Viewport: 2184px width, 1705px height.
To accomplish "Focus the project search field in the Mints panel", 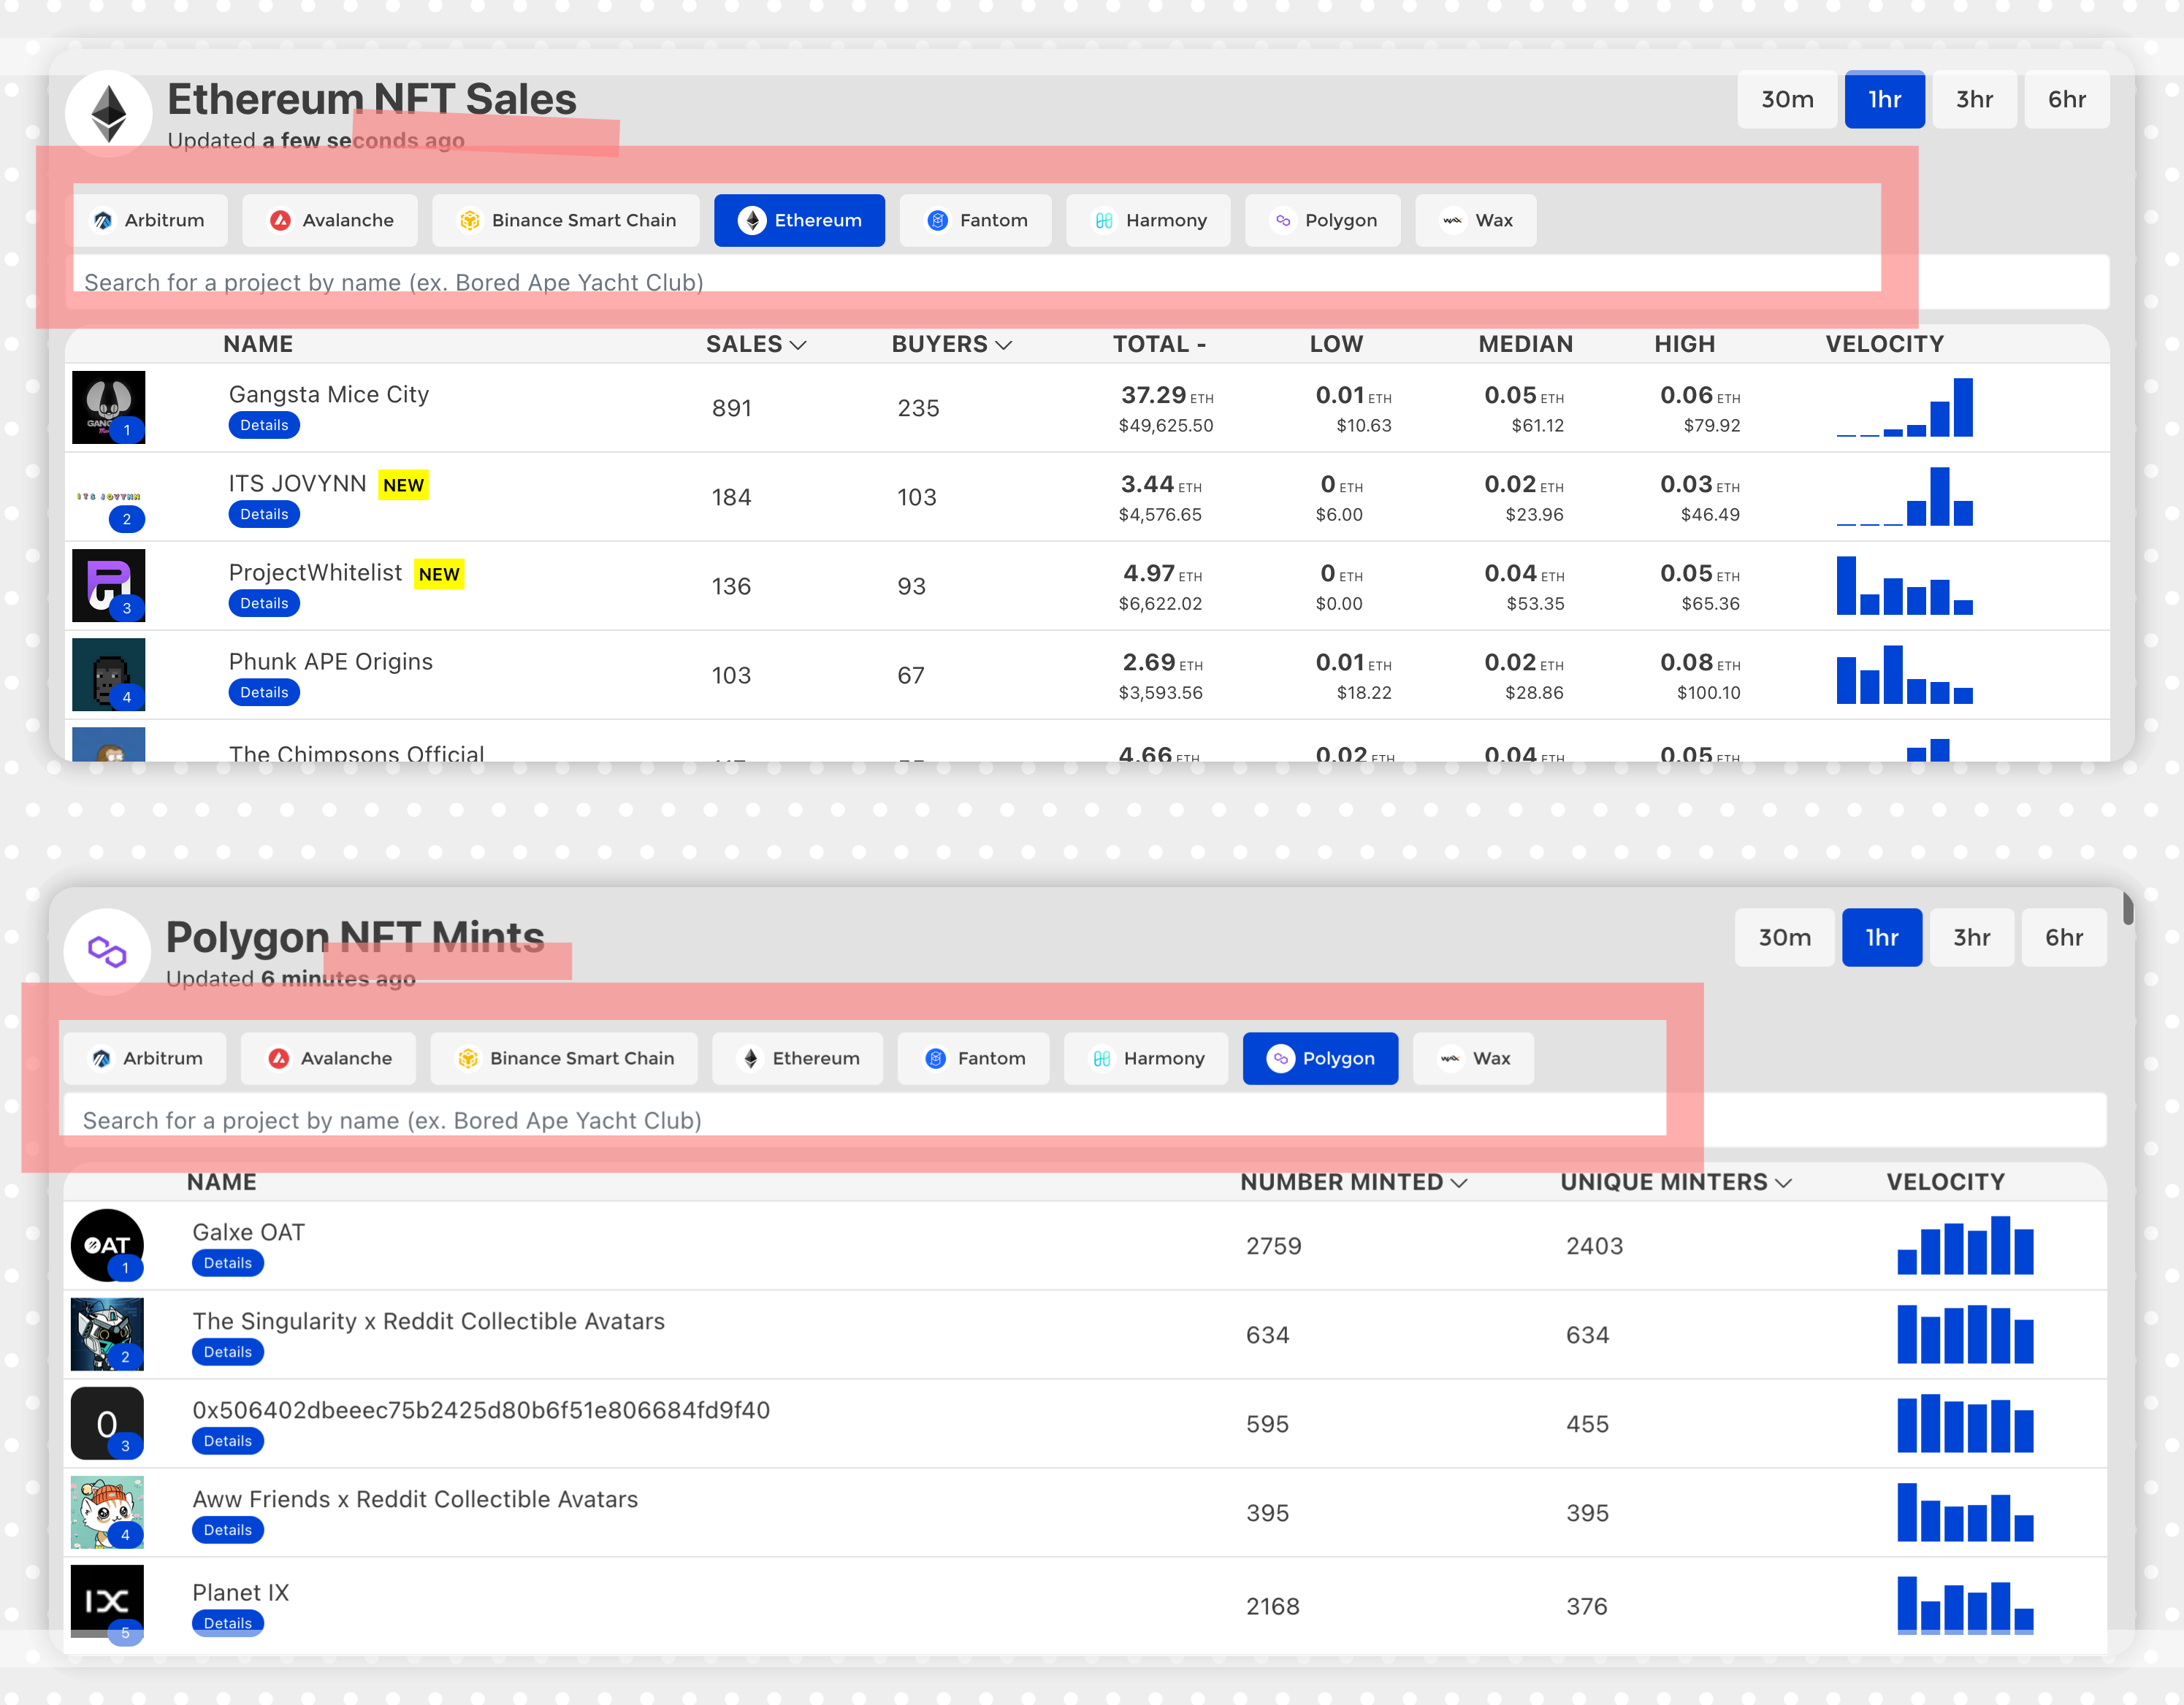I will [1085, 1120].
